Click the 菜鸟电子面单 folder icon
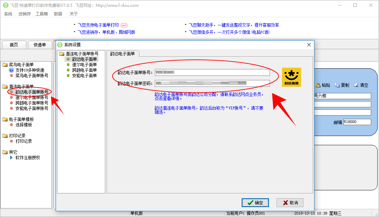The height and width of the screenshot is (217, 379). click(x=5, y=65)
